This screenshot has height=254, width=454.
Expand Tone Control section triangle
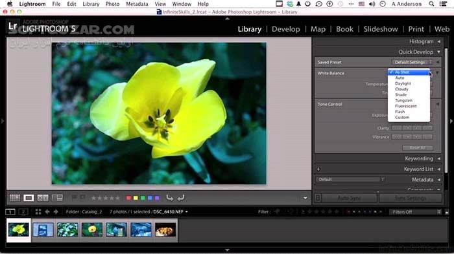tap(438, 104)
